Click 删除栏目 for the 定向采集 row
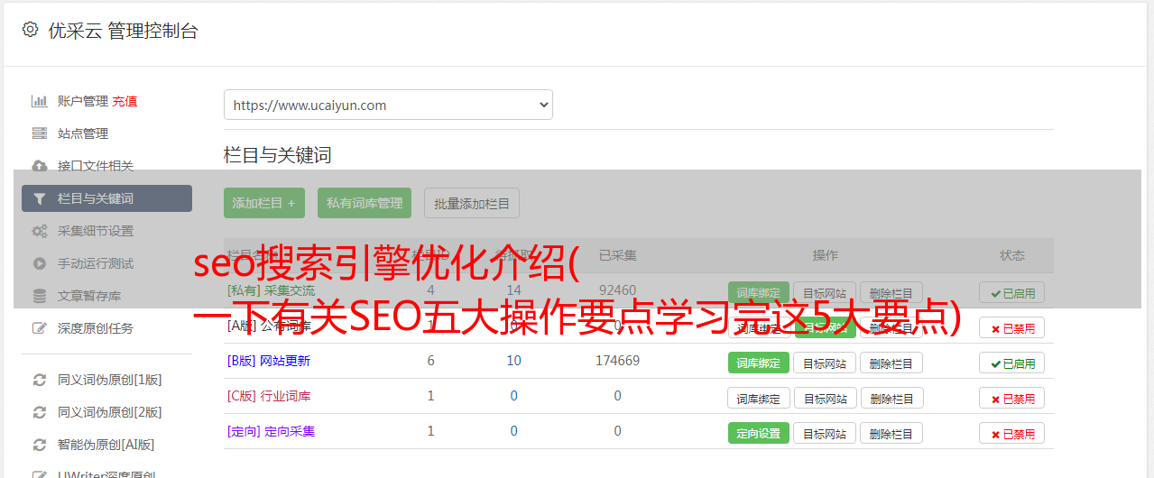Image resolution: width=1154 pixels, height=478 pixels. point(891,433)
